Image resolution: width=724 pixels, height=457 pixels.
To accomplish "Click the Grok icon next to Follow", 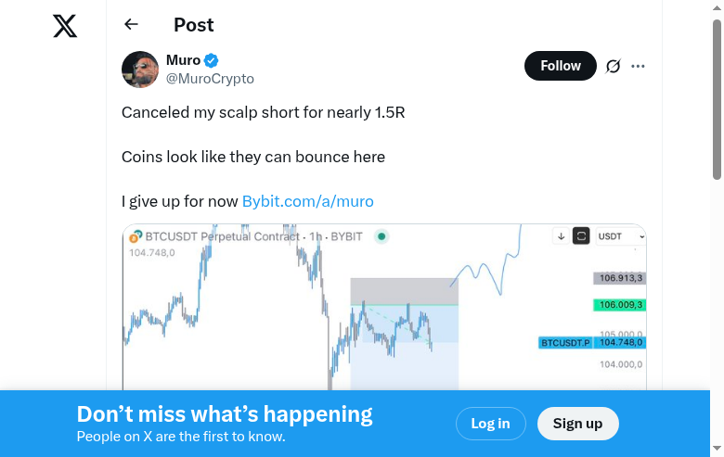I will pyautogui.click(x=613, y=67).
